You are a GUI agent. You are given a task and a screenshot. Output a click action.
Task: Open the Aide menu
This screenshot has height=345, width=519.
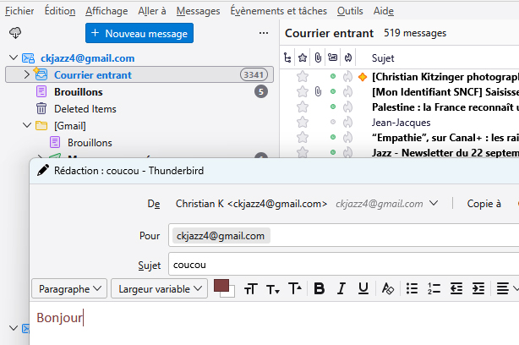click(x=383, y=11)
